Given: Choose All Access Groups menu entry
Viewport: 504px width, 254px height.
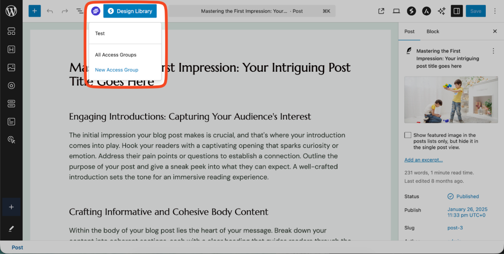Looking at the screenshot, I should (116, 55).
